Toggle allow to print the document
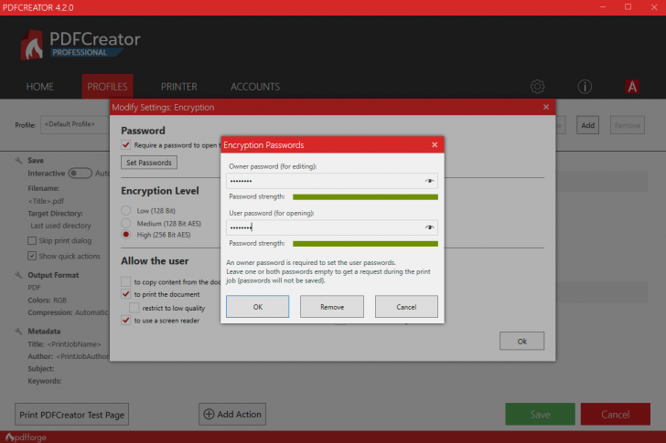 click(x=125, y=294)
